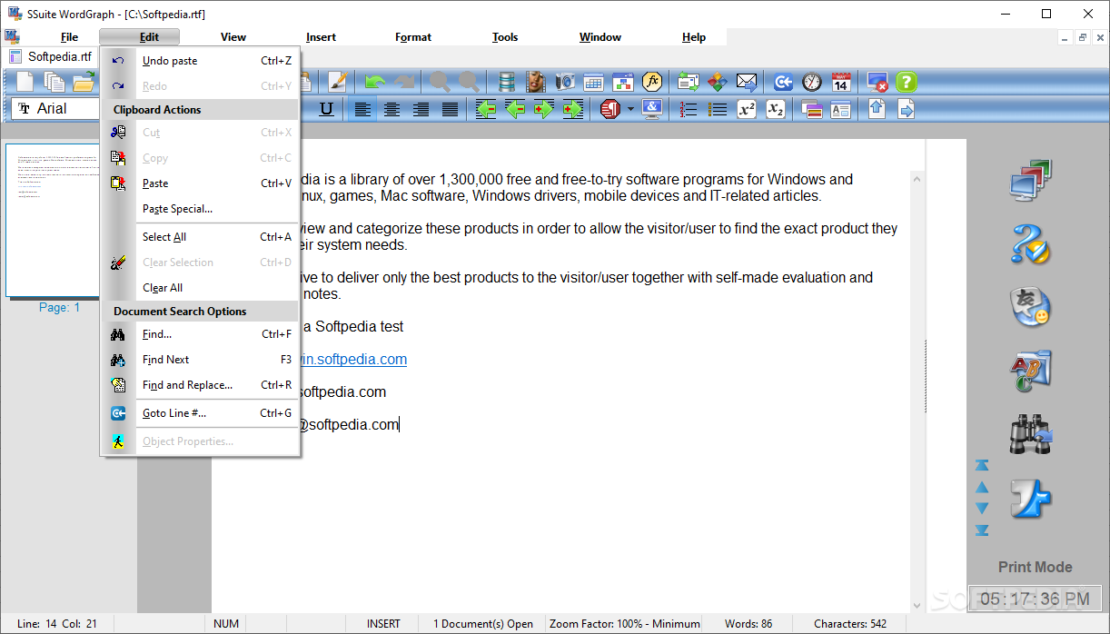Screen dimensions: 1110x634
Task: Click the envelope mail icon
Action: 747,82
